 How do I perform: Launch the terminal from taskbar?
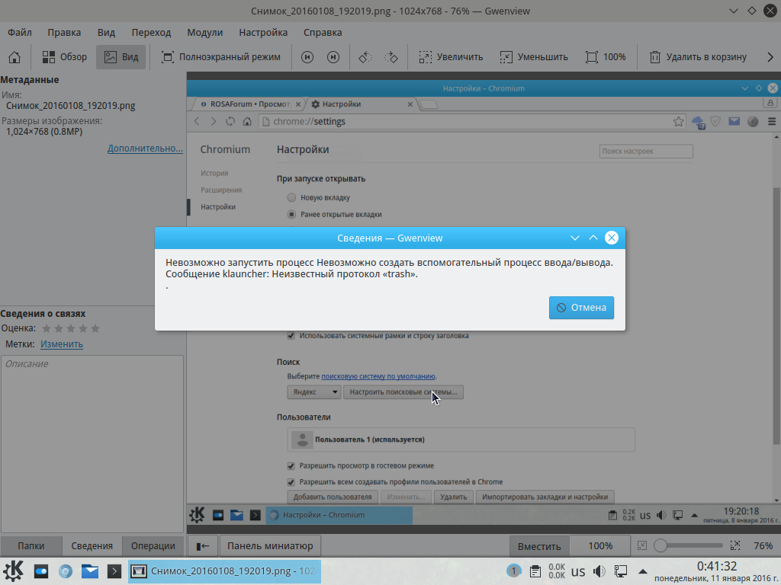click(114, 571)
